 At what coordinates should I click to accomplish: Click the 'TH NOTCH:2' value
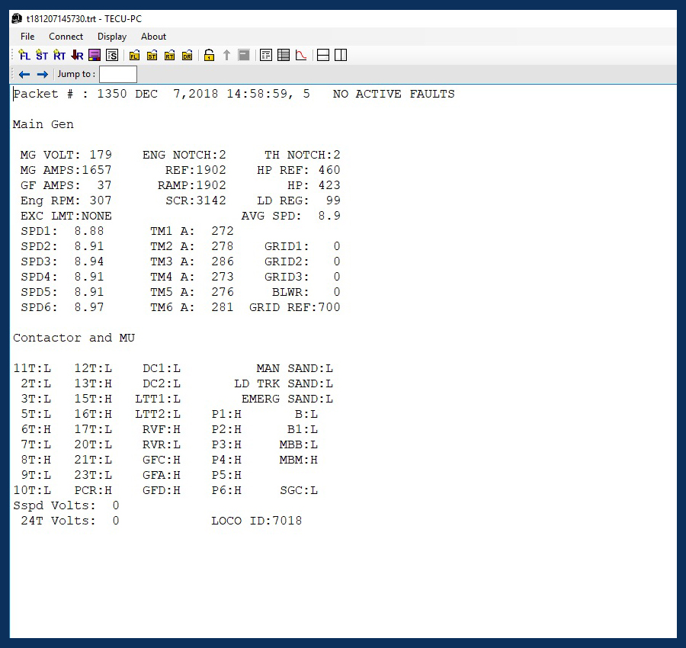[x=303, y=155]
